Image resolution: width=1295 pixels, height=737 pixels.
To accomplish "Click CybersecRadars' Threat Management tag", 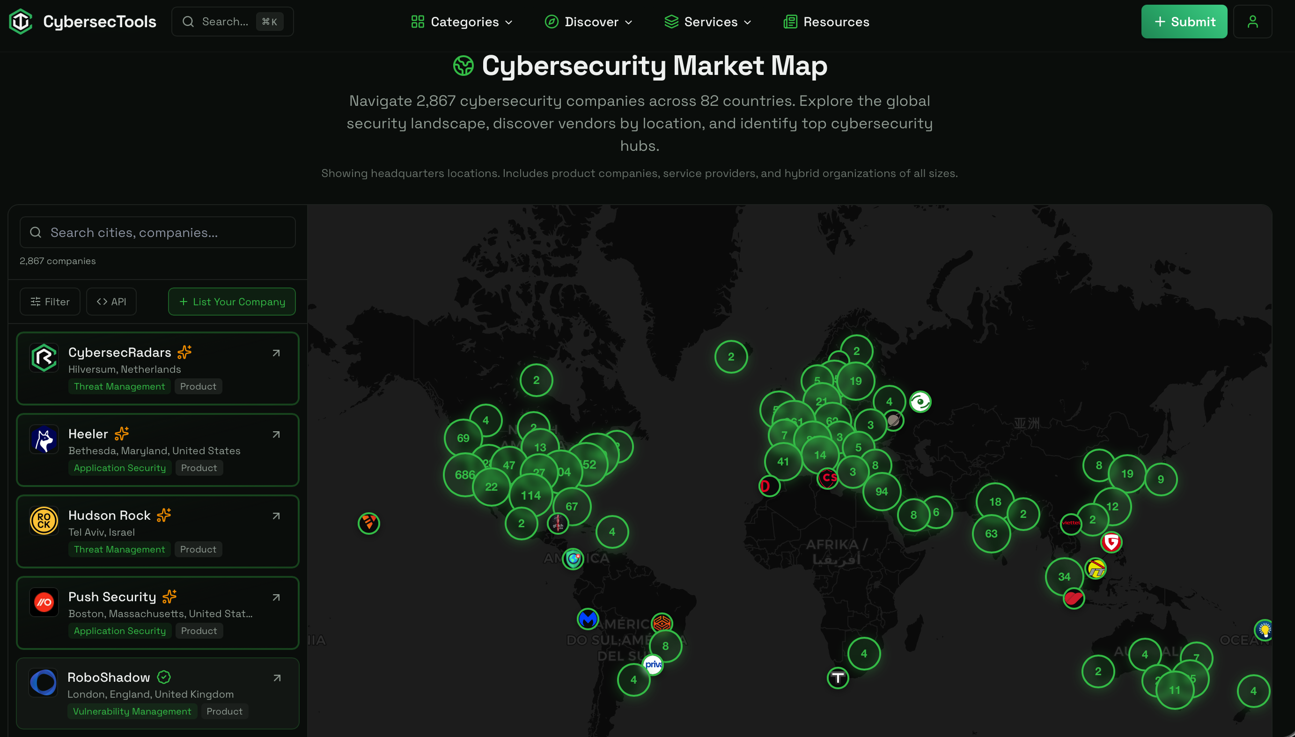I will 119,387.
